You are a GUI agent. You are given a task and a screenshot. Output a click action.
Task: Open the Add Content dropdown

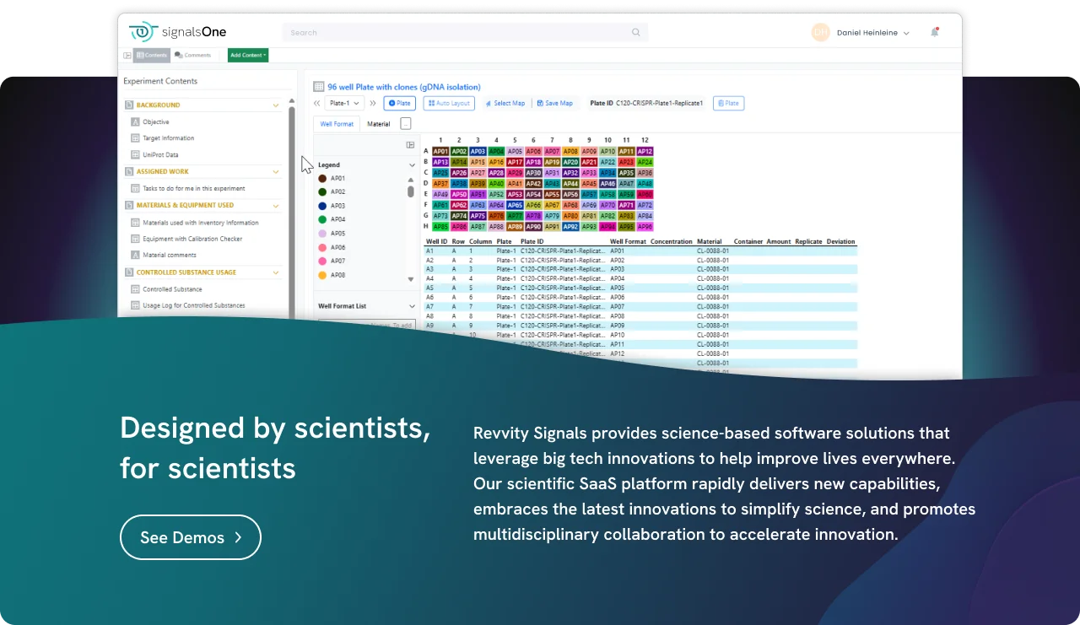247,56
